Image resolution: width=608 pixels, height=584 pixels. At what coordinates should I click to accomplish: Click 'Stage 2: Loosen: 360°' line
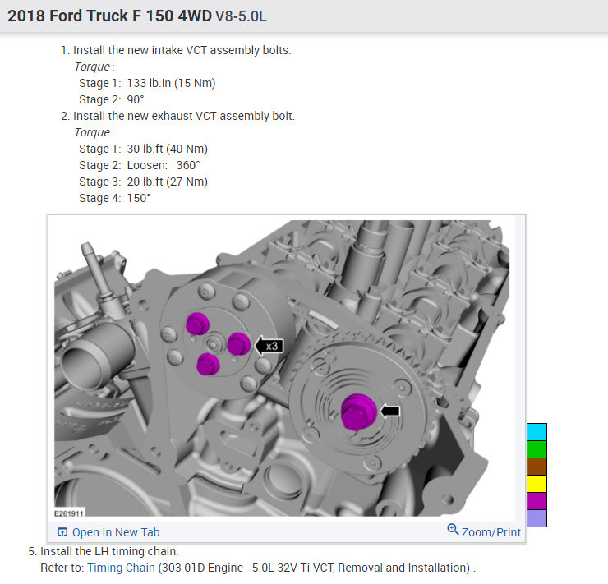(140, 165)
